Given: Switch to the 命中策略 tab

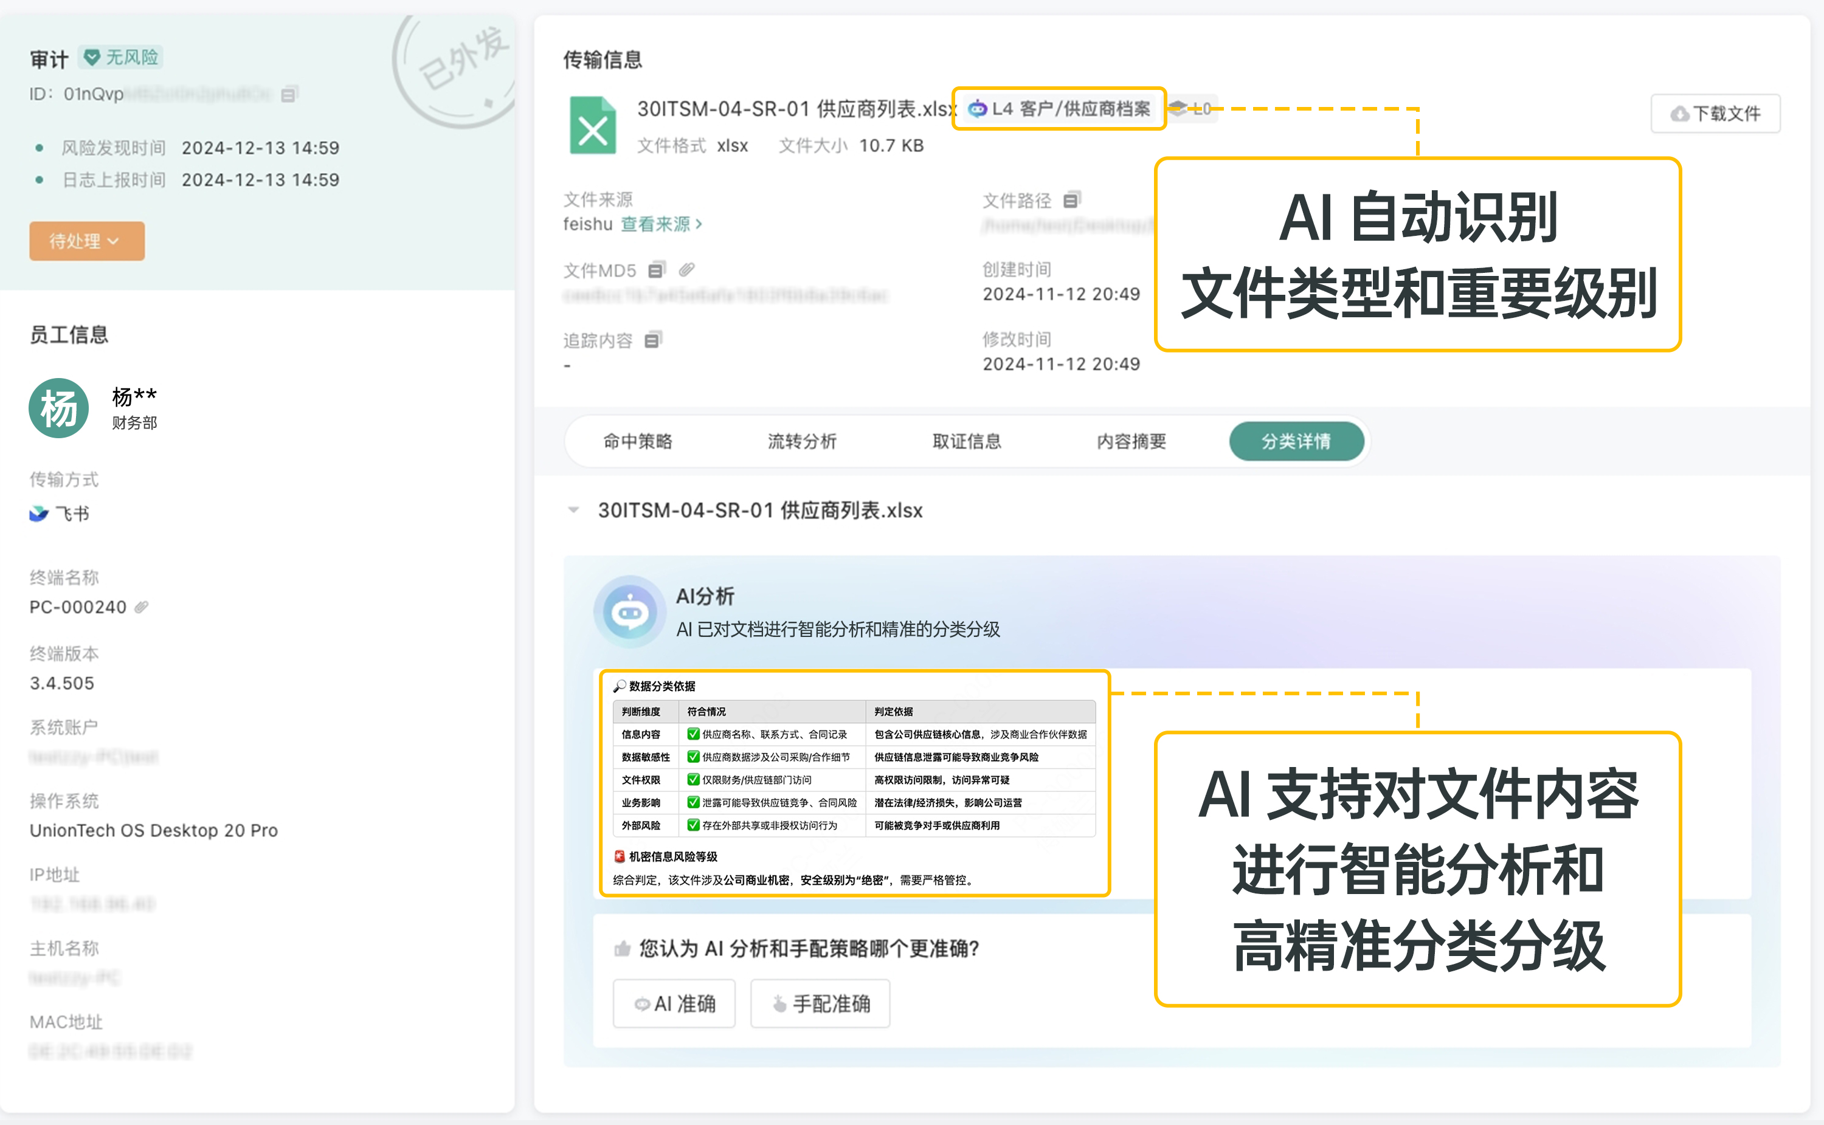Looking at the screenshot, I should [638, 441].
